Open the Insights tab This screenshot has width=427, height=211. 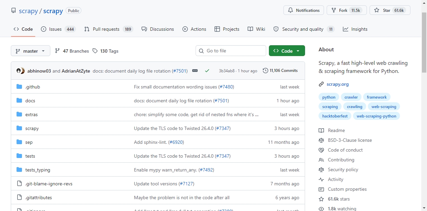click(355, 29)
